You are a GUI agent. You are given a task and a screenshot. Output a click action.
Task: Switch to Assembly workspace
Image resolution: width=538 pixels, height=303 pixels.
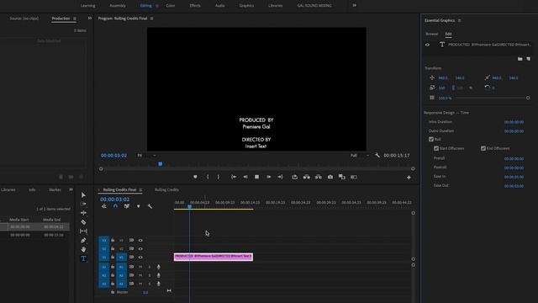(118, 6)
